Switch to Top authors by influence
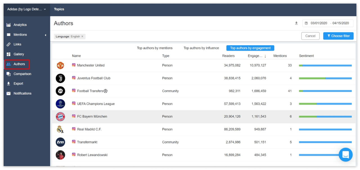This screenshot has height=170, width=360. (201, 48)
